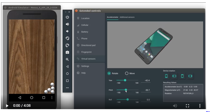Tap the phone screen's recent apps button
Image resolution: width=210 pixels, height=112 pixels.
44,98
